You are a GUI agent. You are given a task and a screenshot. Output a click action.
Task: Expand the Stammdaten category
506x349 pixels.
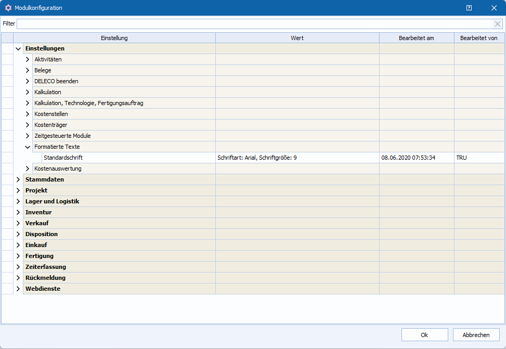18,179
